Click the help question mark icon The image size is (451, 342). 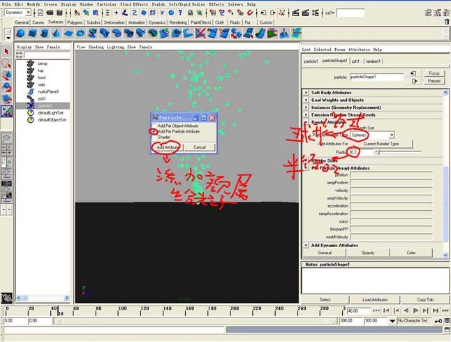tap(180, 13)
